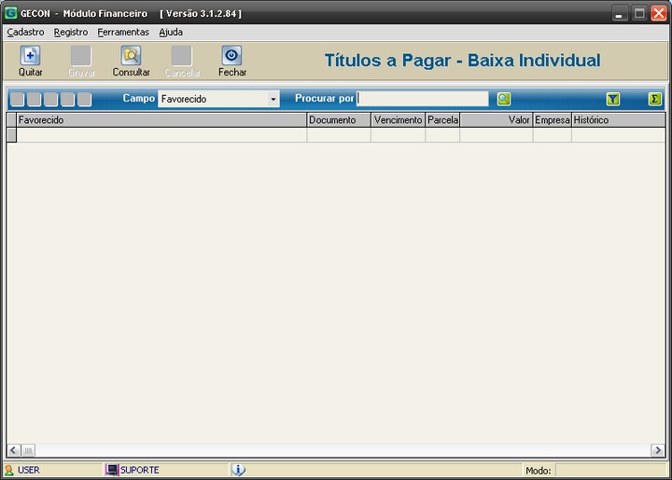672x480 pixels.
Task: Open the Ajuda menu
Action: tap(171, 32)
